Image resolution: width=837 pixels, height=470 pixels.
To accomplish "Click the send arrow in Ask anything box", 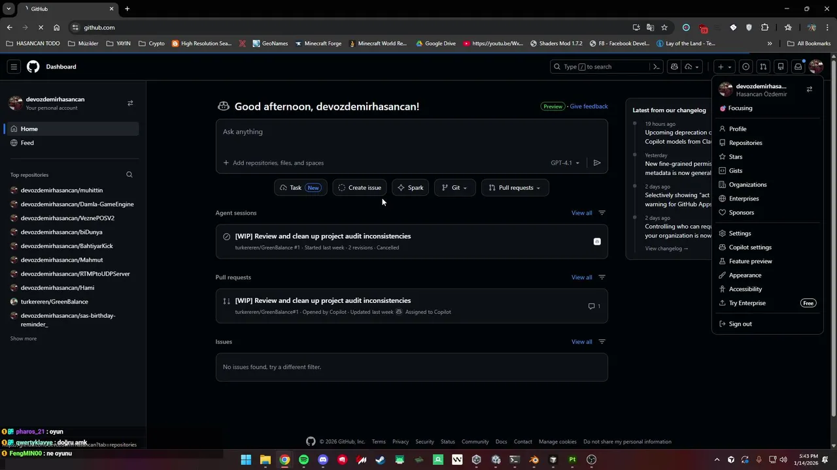I will click(597, 163).
